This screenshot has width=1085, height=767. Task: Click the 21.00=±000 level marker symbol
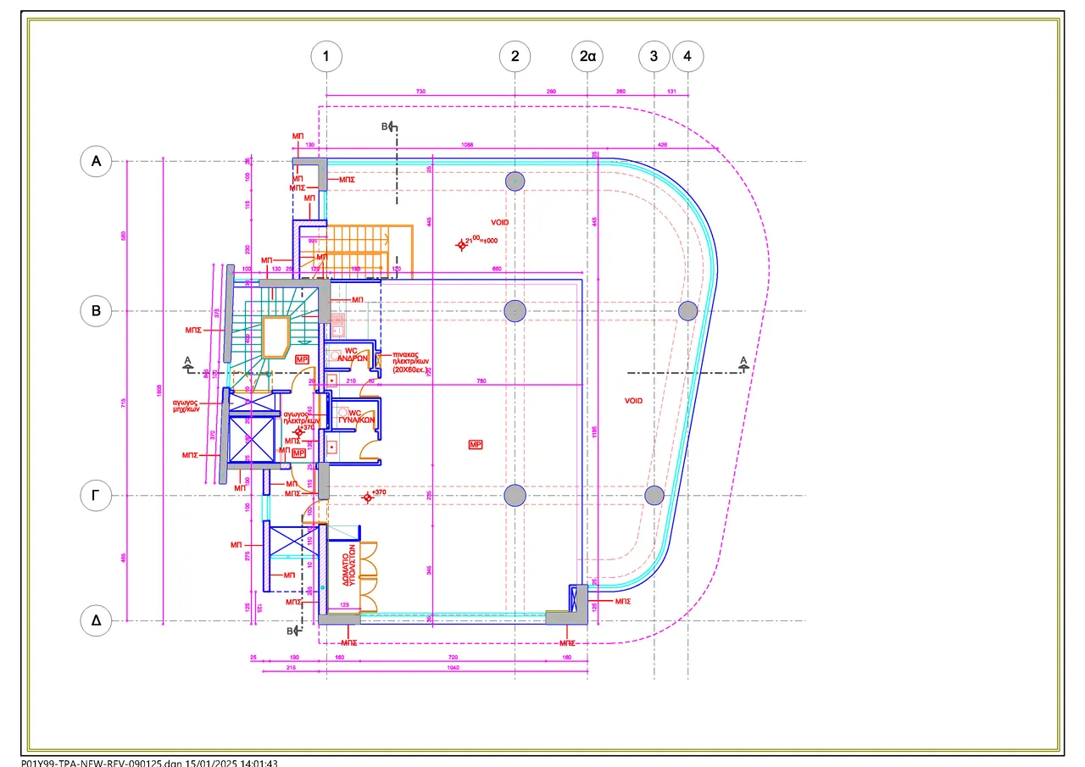[x=462, y=245]
